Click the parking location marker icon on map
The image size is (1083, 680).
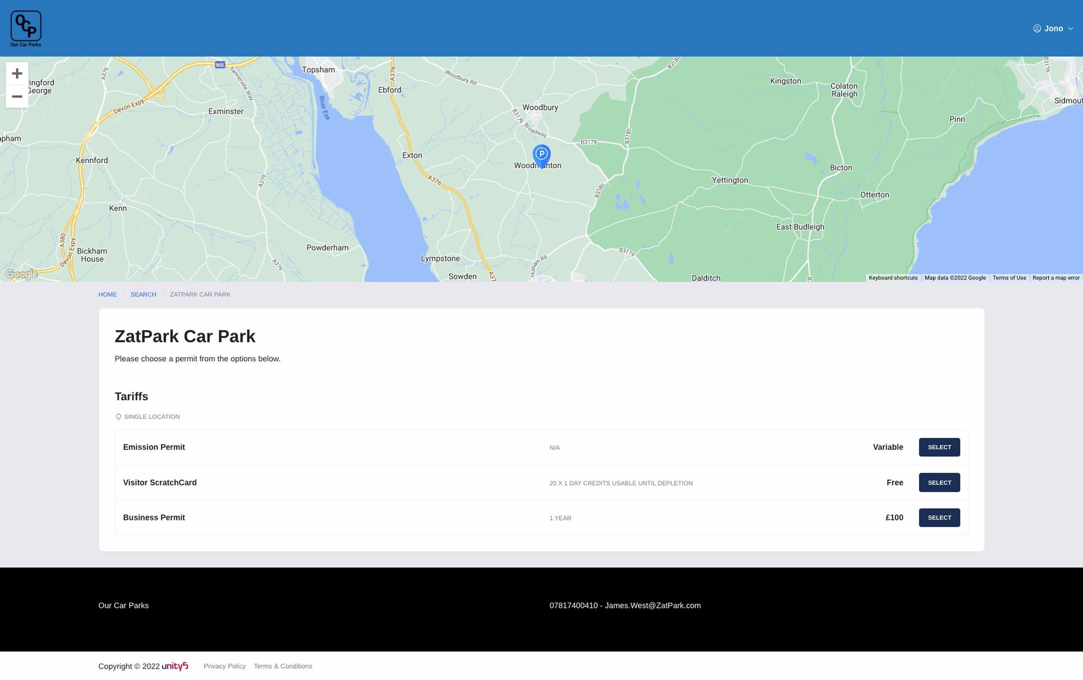click(541, 154)
